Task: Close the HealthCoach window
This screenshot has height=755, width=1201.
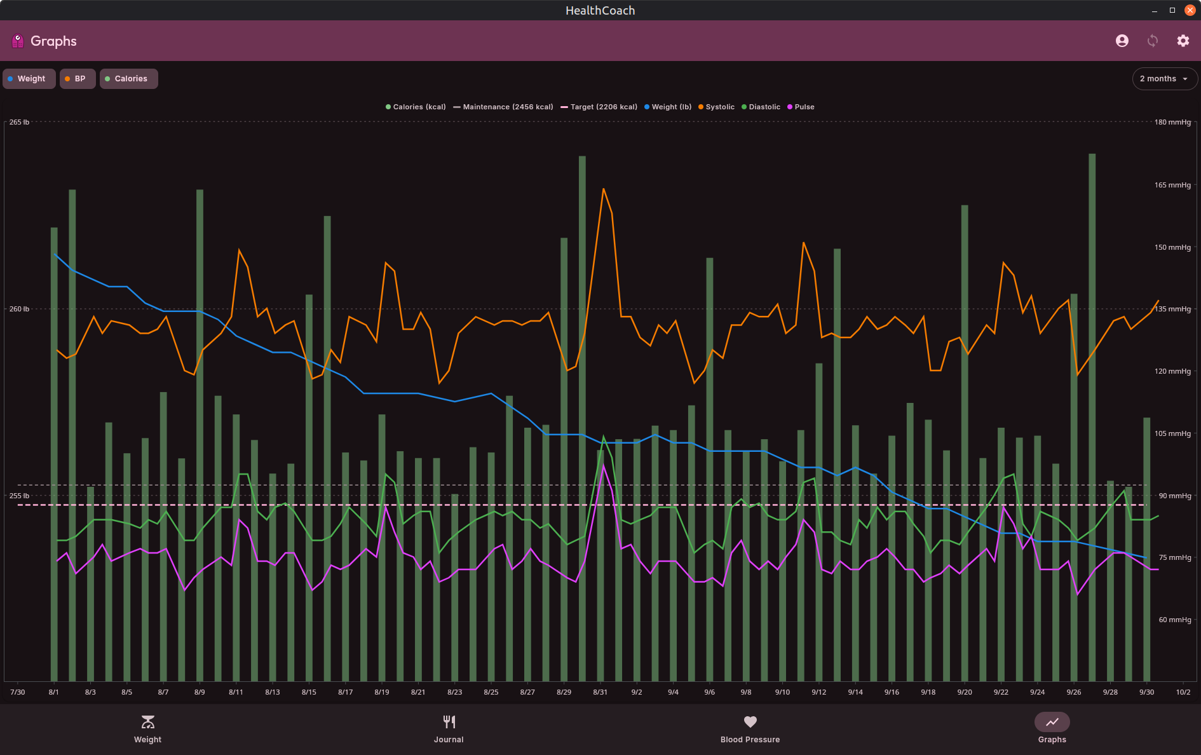Action: 1190,10
